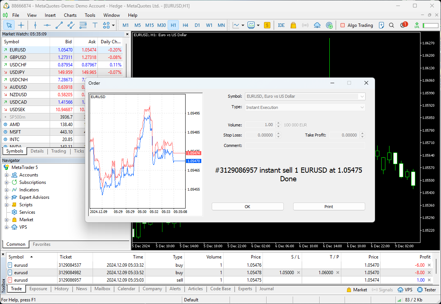Switch to the Details tab in Market Watch

[x=37, y=151]
